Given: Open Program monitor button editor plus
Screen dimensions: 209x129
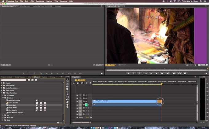Looking at the screenshot, I should pos(206,73).
